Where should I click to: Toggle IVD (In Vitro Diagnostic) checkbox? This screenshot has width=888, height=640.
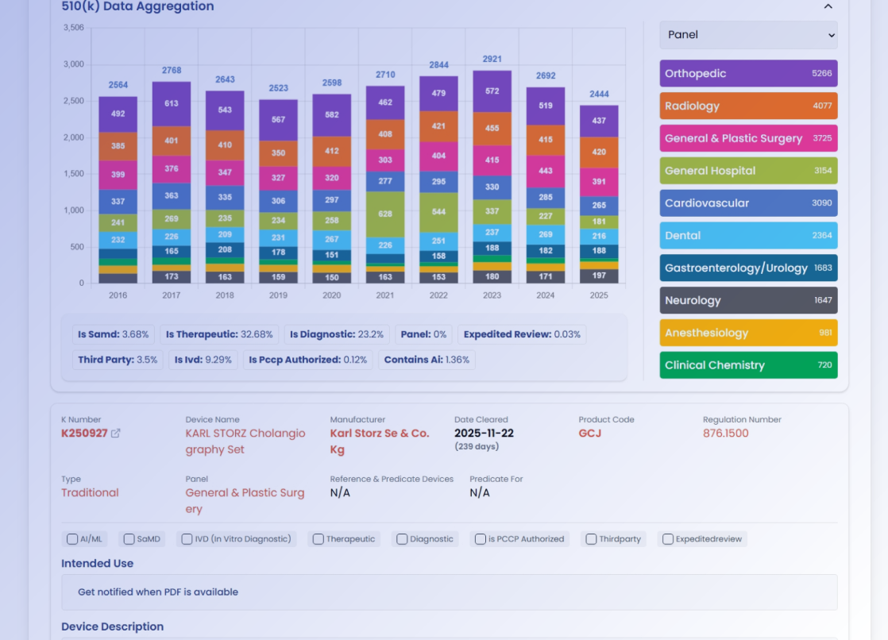pyautogui.click(x=187, y=539)
